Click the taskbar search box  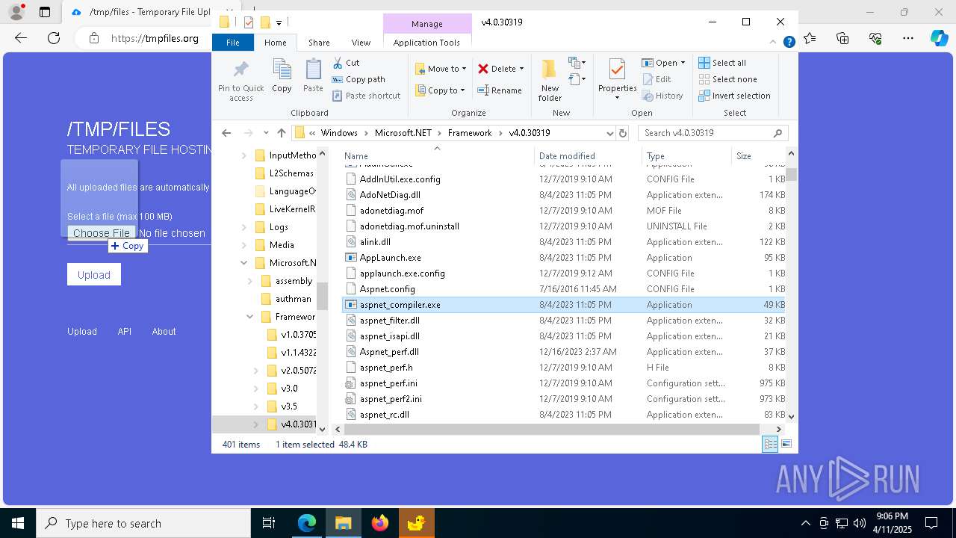pos(143,523)
